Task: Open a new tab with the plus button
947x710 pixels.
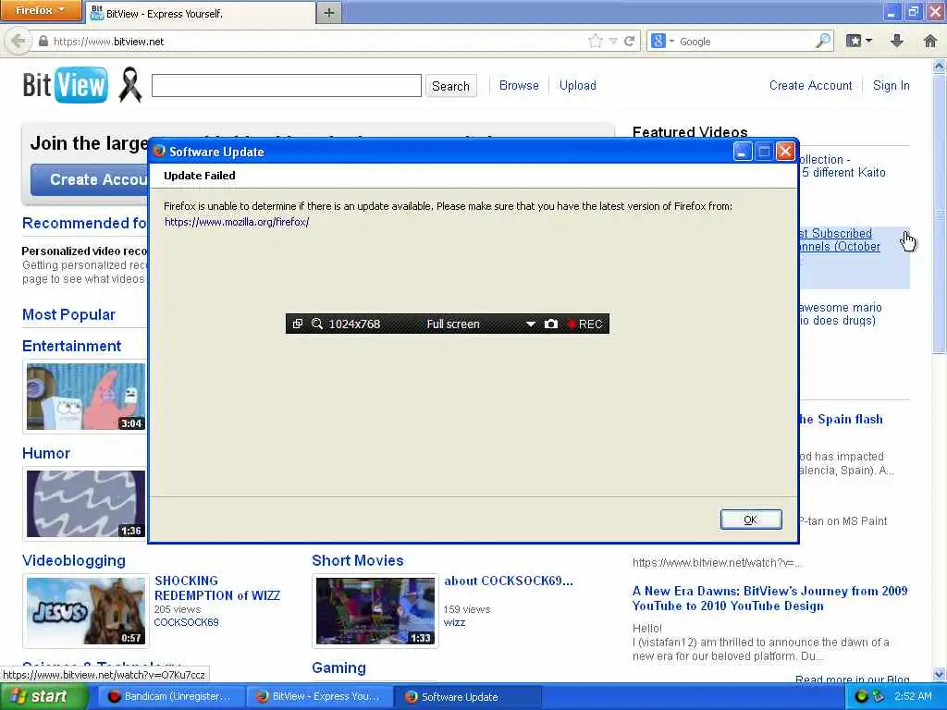Action: coord(328,13)
